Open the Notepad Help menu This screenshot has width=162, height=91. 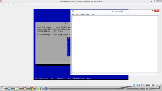click(92, 14)
